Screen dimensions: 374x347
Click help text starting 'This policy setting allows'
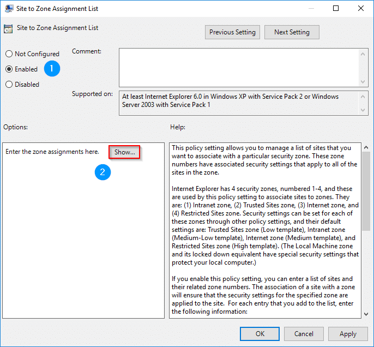point(264,160)
